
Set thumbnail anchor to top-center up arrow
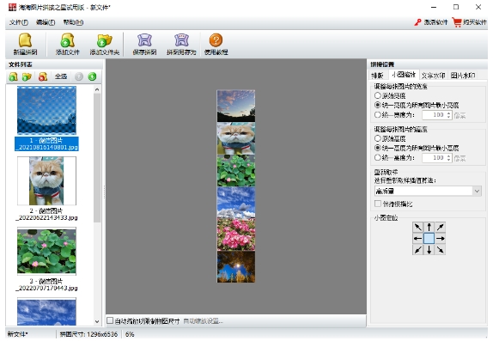429,227
